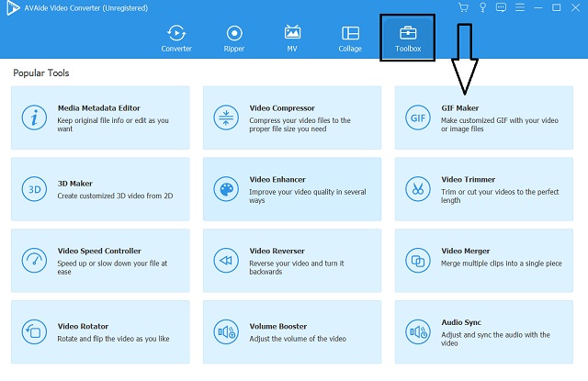Click the GIF Maker circular icon
The image size is (588, 381).
[x=418, y=118]
